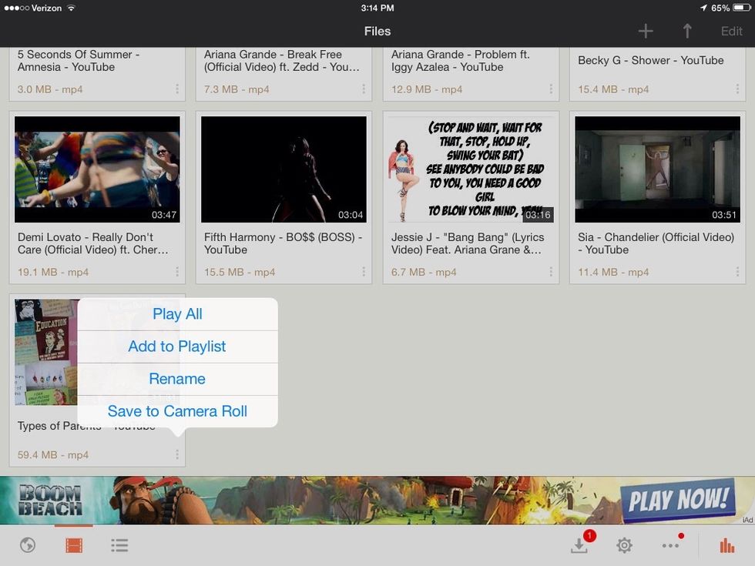The image size is (755, 566).
Task: Choose Rename in the popup menu
Action: pyautogui.click(x=176, y=378)
